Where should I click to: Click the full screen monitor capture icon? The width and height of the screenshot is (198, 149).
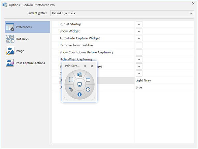point(80,84)
